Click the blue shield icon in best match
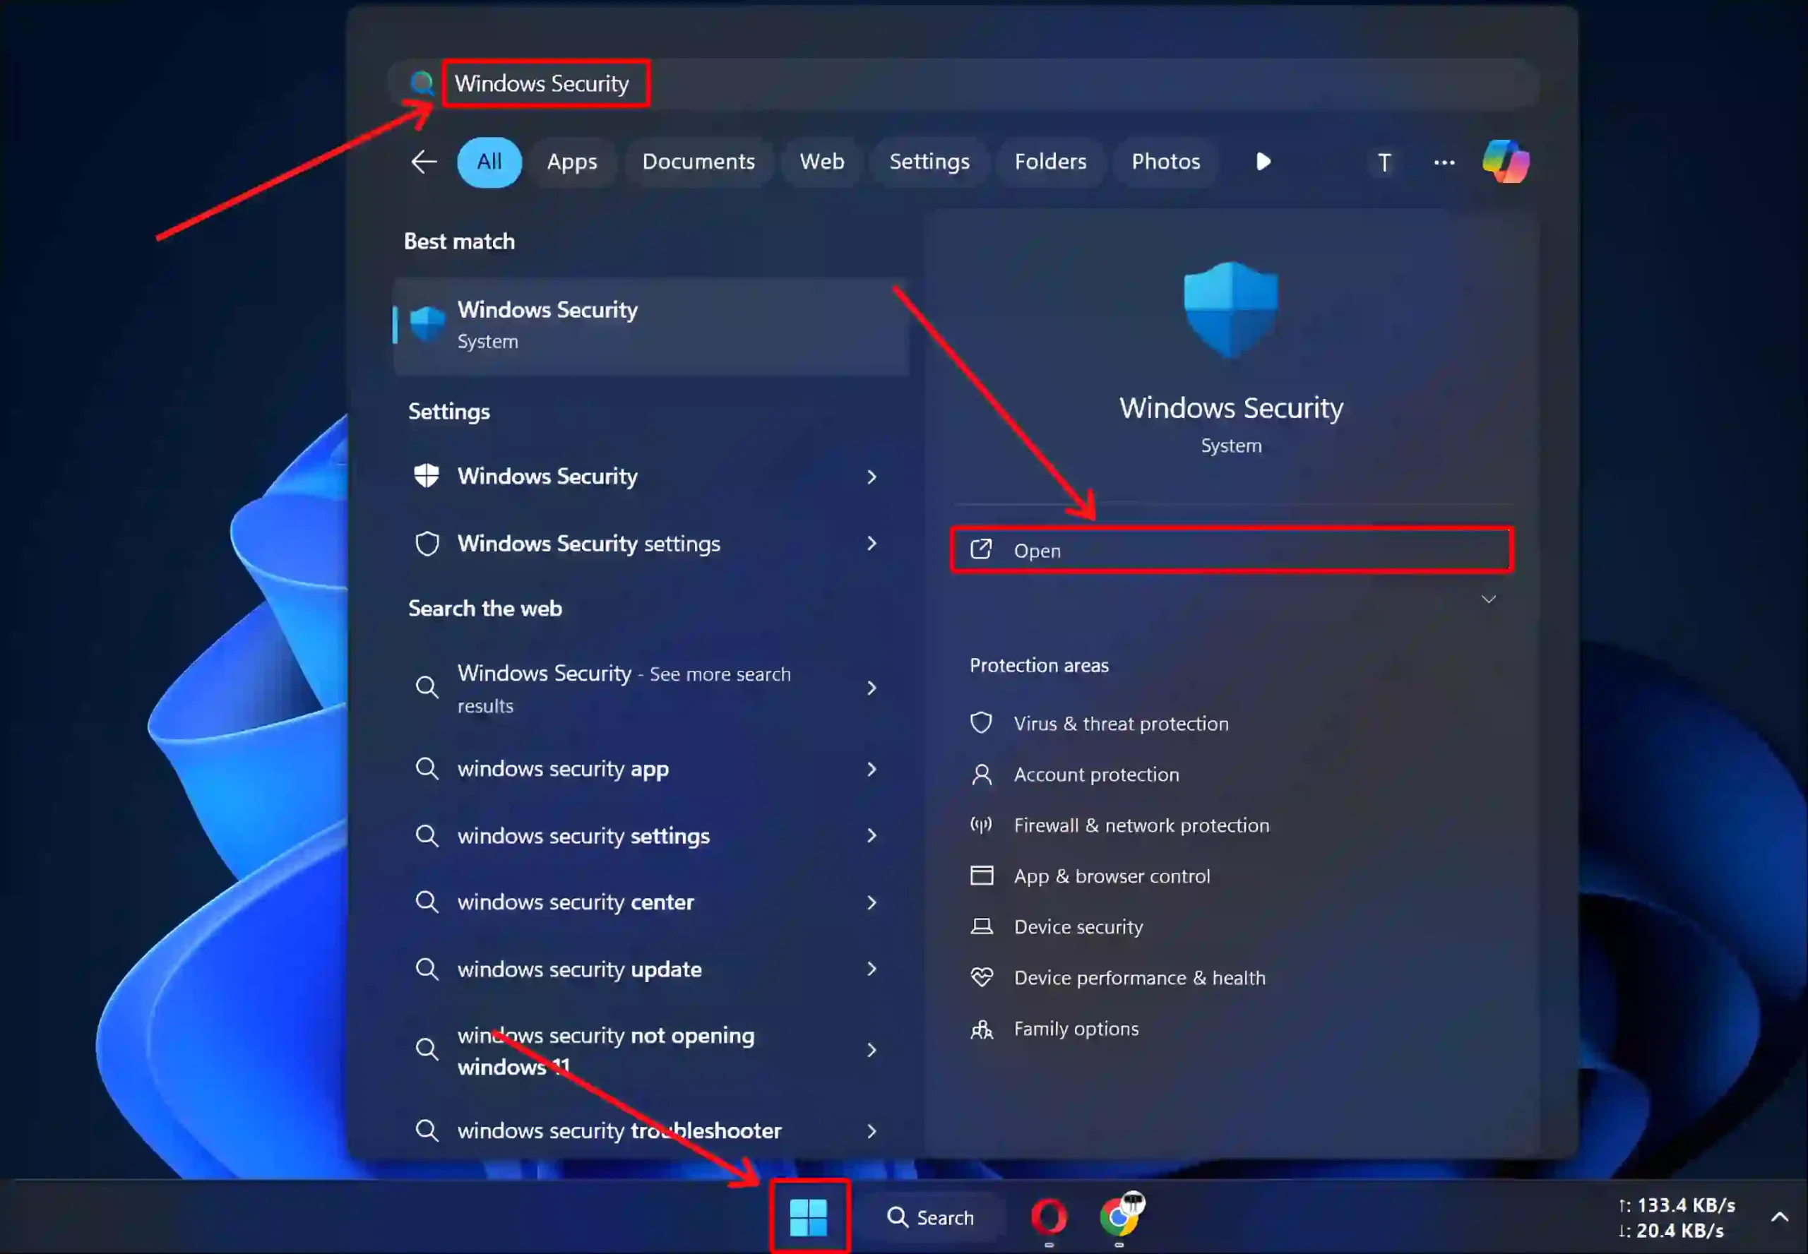This screenshot has height=1254, width=1808. pyautogui.click(x=427, y=323)
